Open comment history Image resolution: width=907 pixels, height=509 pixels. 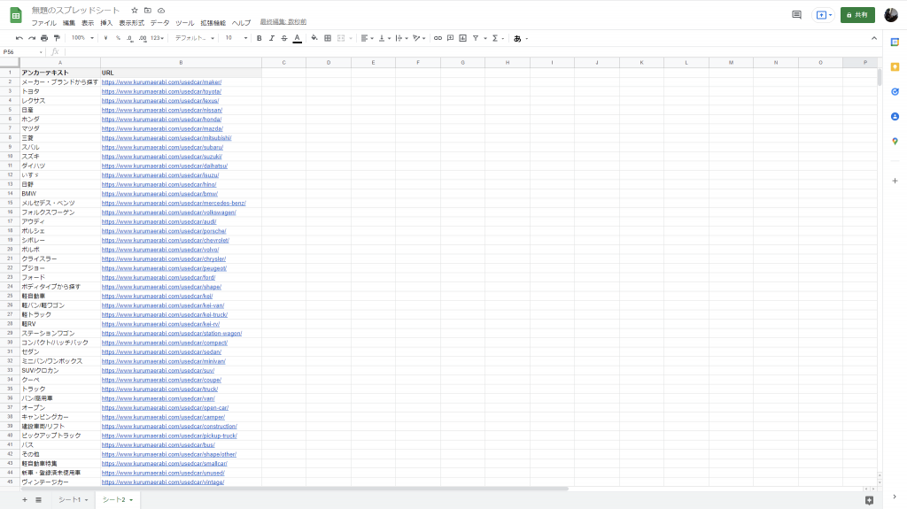[x=796, y=15]
